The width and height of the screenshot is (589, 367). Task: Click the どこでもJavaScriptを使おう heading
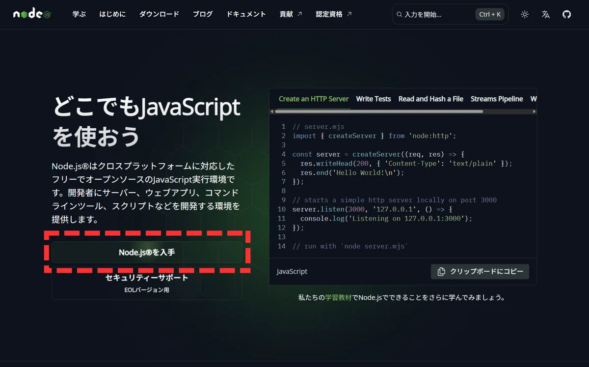(146, 122)
